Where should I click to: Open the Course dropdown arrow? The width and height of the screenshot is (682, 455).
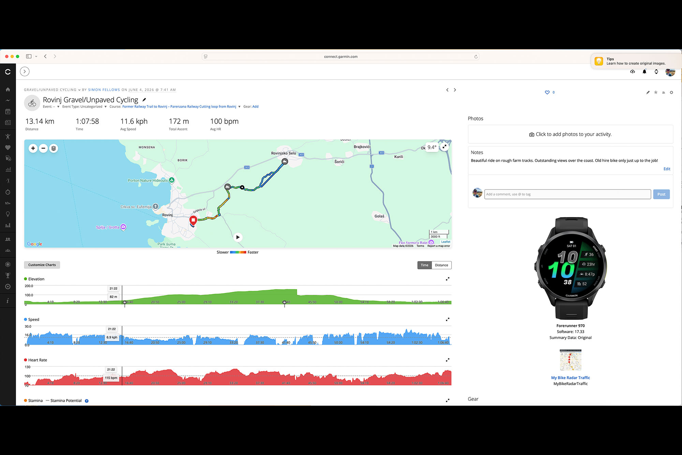(239, 106)
